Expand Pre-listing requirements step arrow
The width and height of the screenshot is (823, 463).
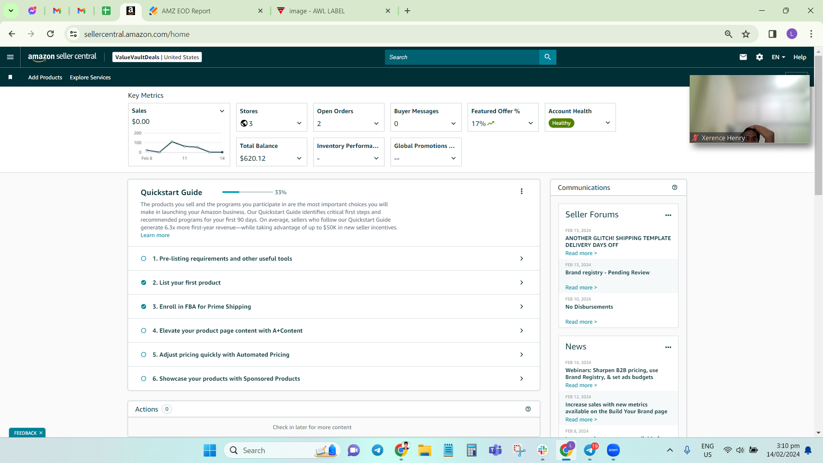[522, 259]
